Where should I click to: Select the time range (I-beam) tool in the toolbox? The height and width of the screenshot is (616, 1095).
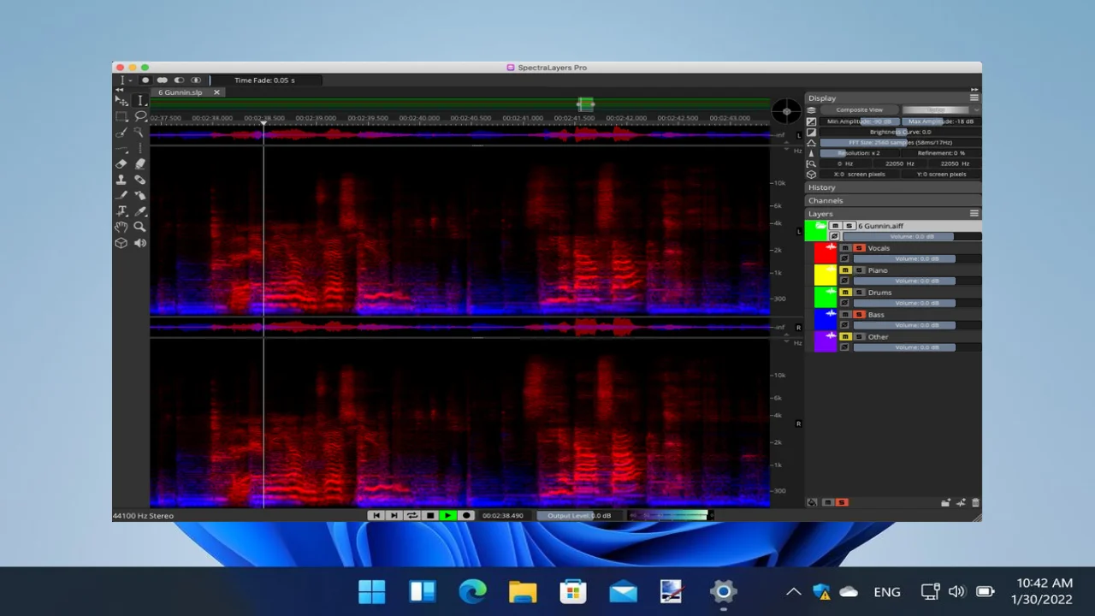click(140, 100)
